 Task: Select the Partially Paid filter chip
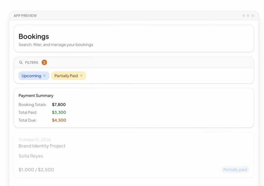click(69, 76)
